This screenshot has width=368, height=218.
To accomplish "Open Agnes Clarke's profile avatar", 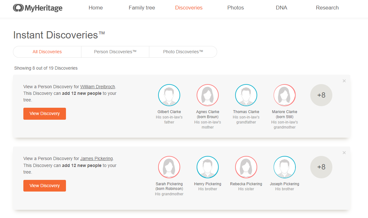I will [x=208, y=95].
